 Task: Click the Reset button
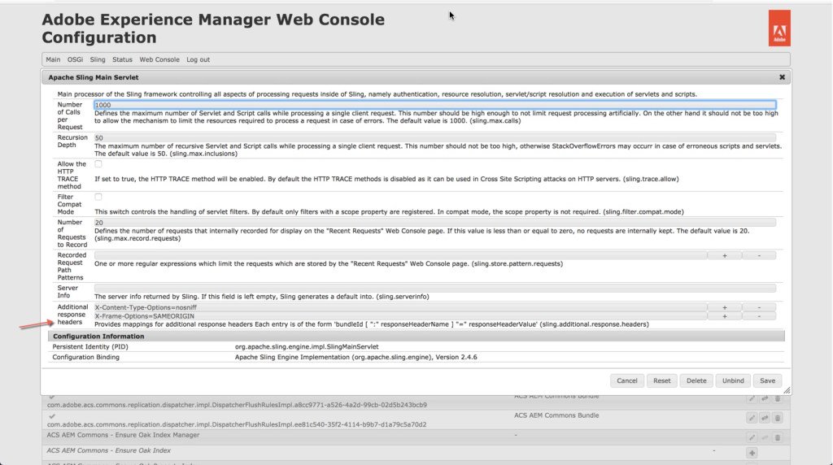[662, 380]
